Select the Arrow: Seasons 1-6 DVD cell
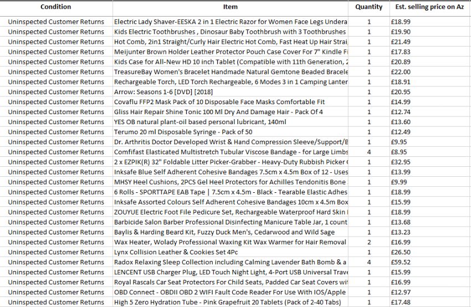 pyautogui.click(x=231, y=92)
